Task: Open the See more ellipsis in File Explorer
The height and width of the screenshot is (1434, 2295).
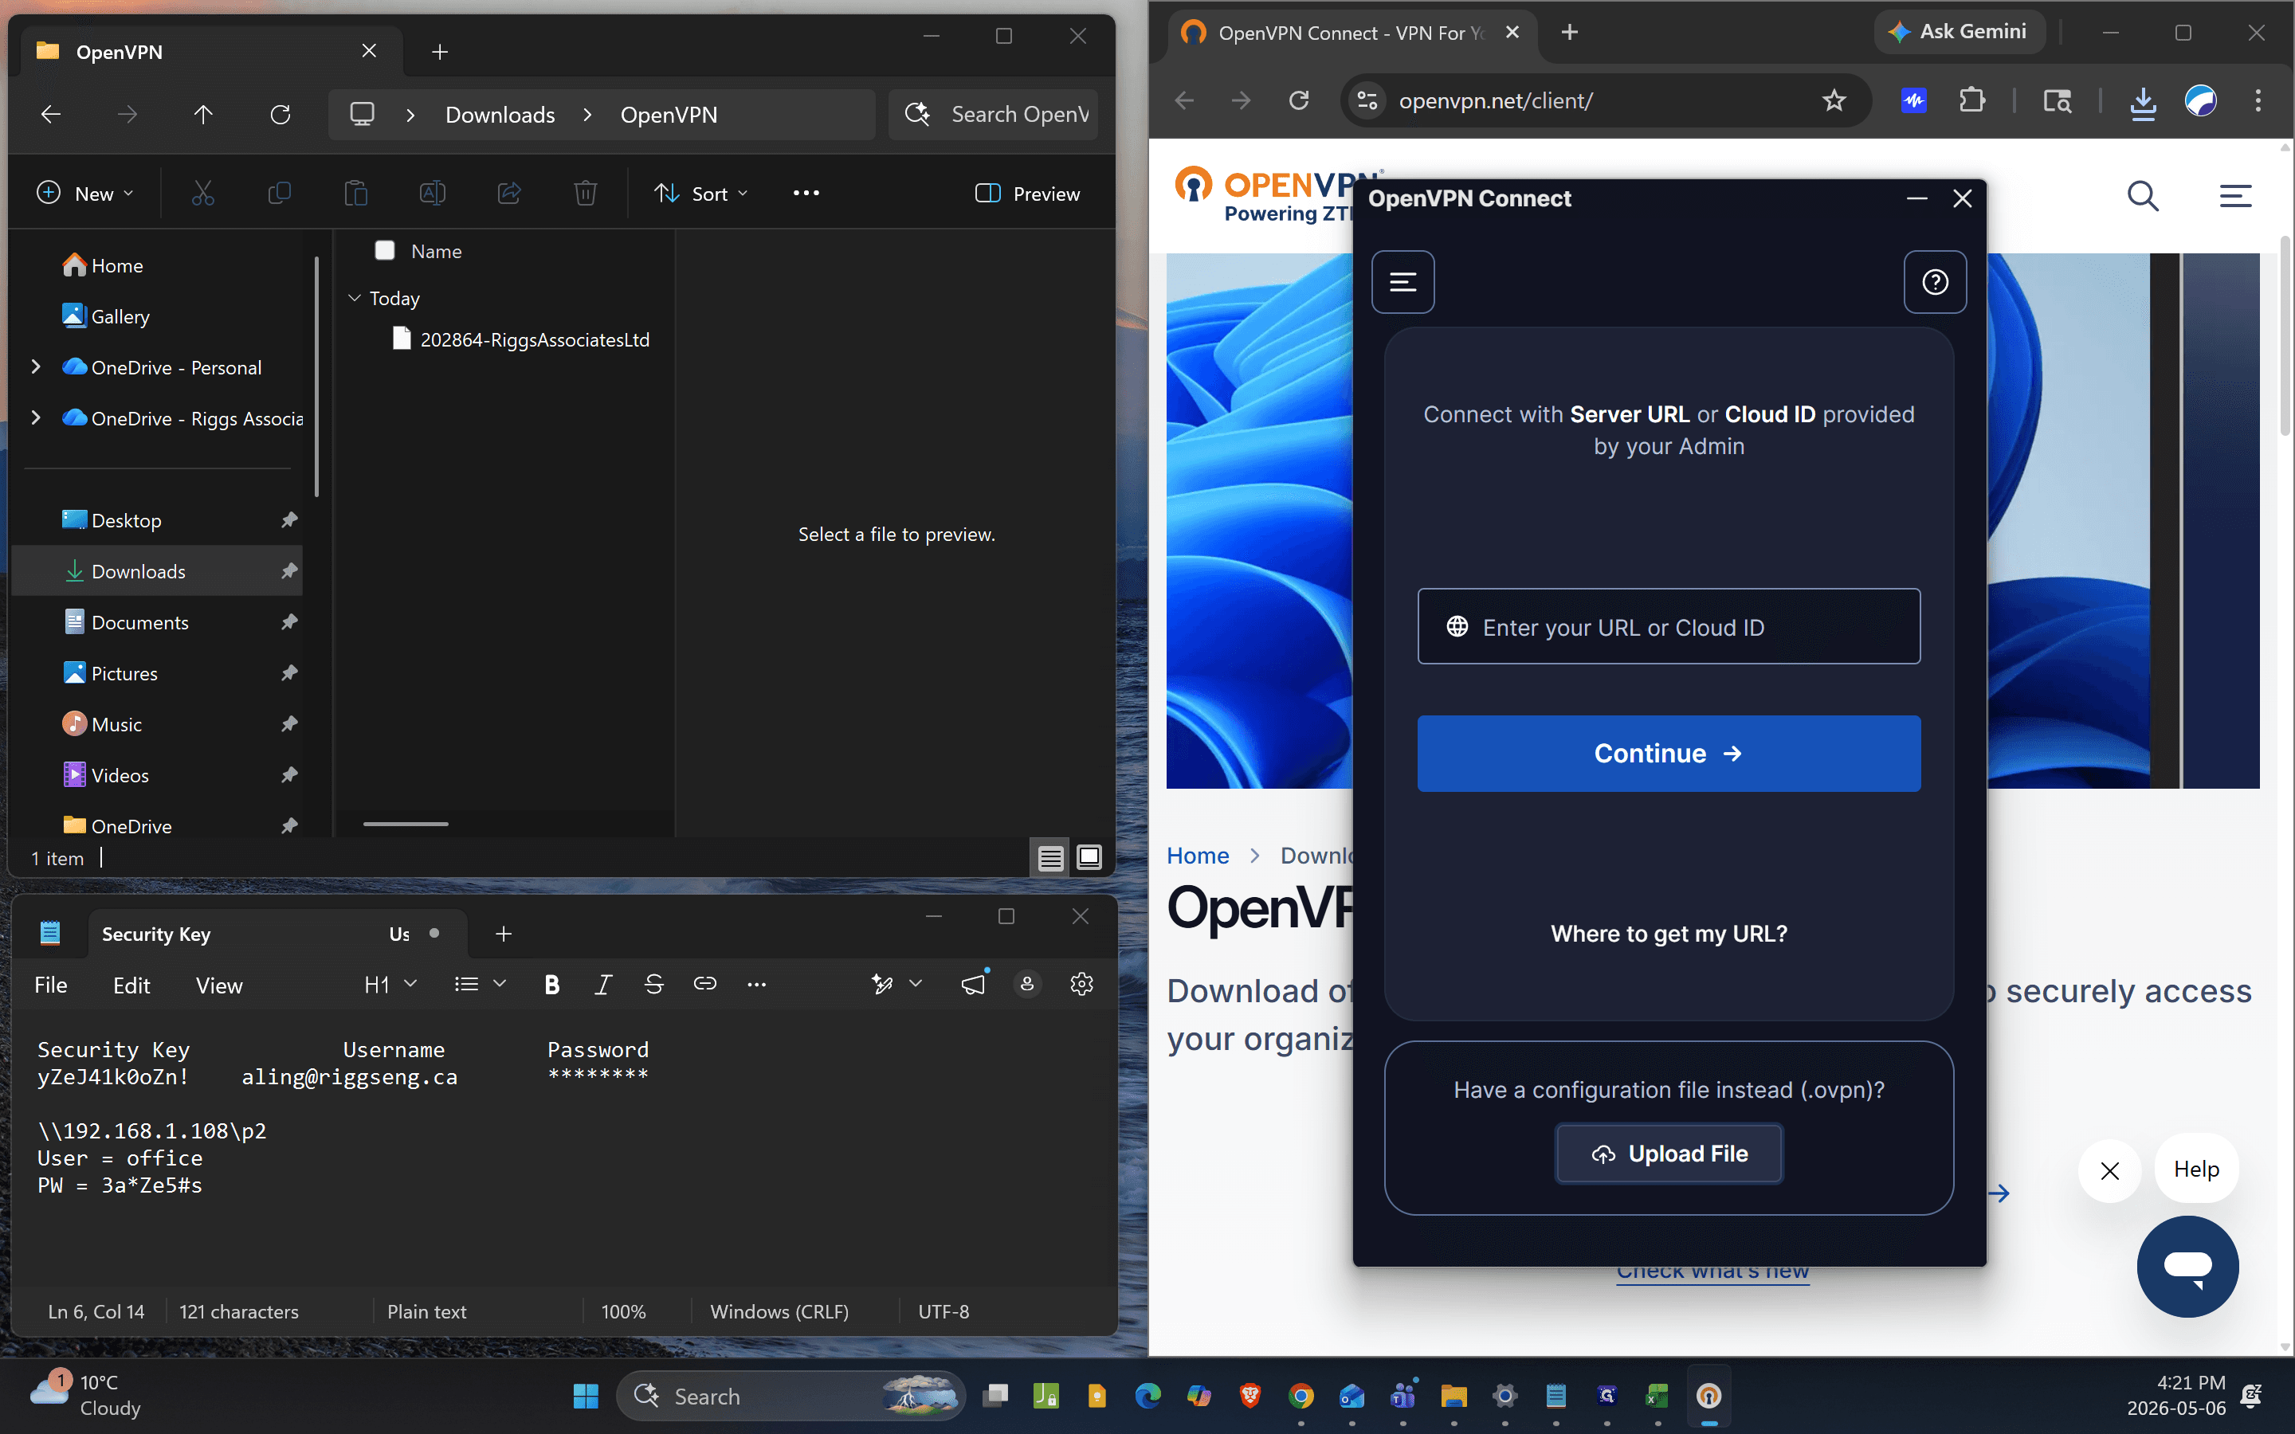Action: coord(806,194)
